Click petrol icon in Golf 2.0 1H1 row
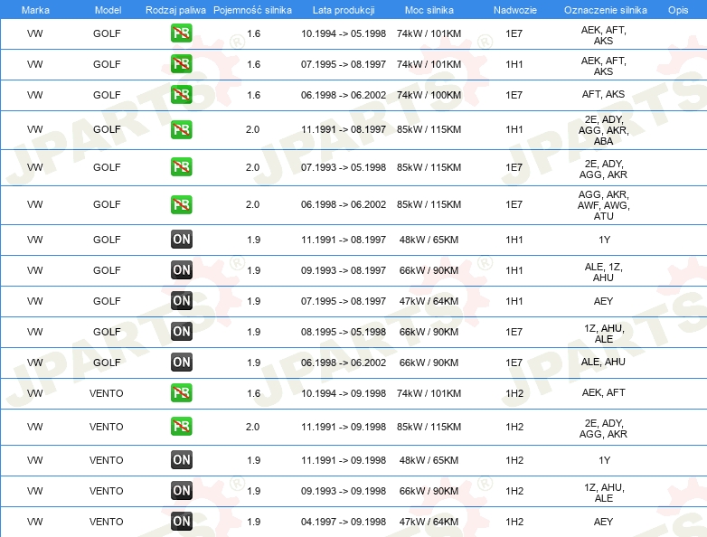The width and height of the screenshot is (707, 537). tap(181, 129)
